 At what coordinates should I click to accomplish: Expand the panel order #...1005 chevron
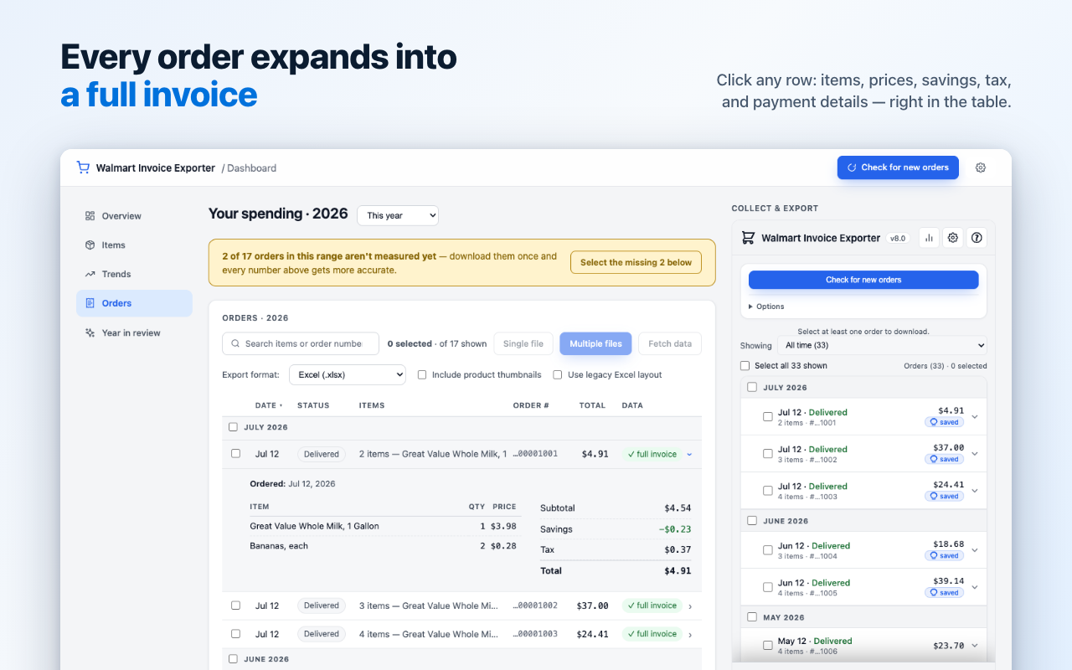[975, 587]
